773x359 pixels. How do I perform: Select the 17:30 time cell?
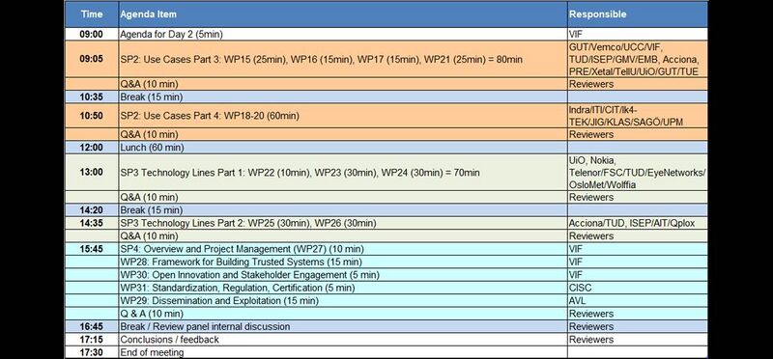tap(92, 352)
